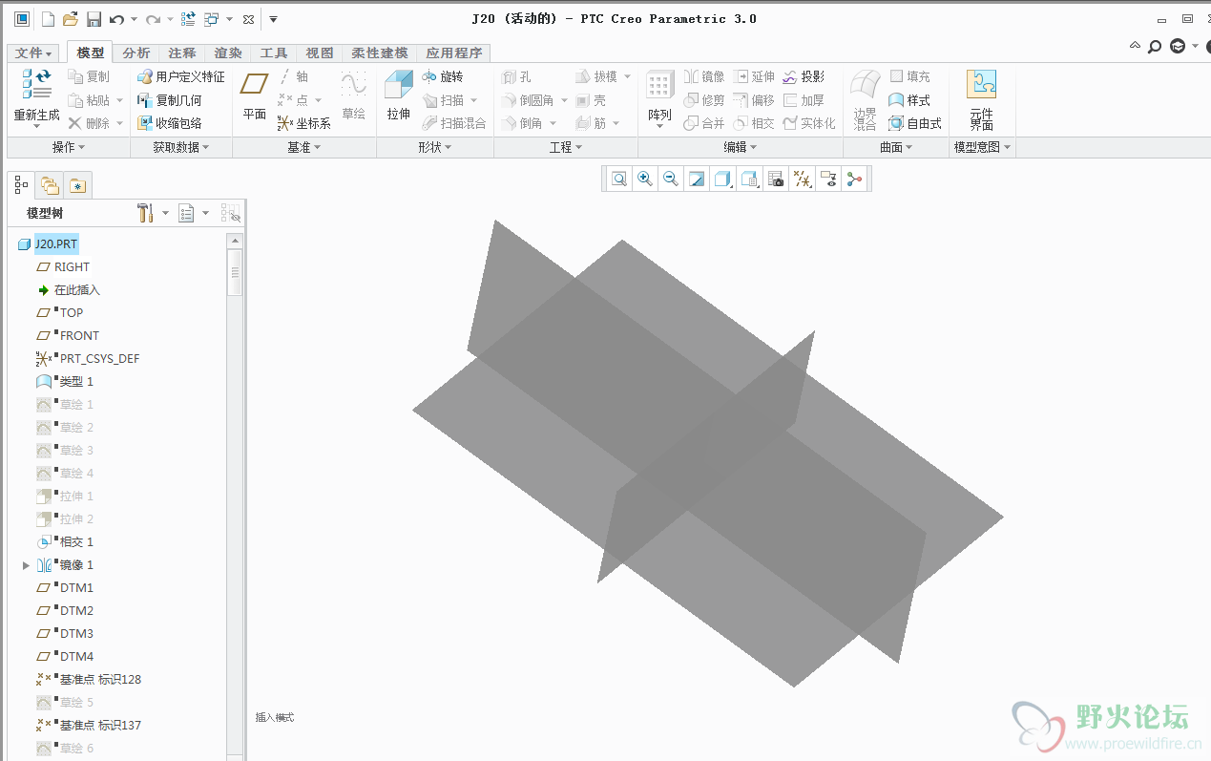
Task: Switch to the 工具 tools tab
Action: coord(274,53)
